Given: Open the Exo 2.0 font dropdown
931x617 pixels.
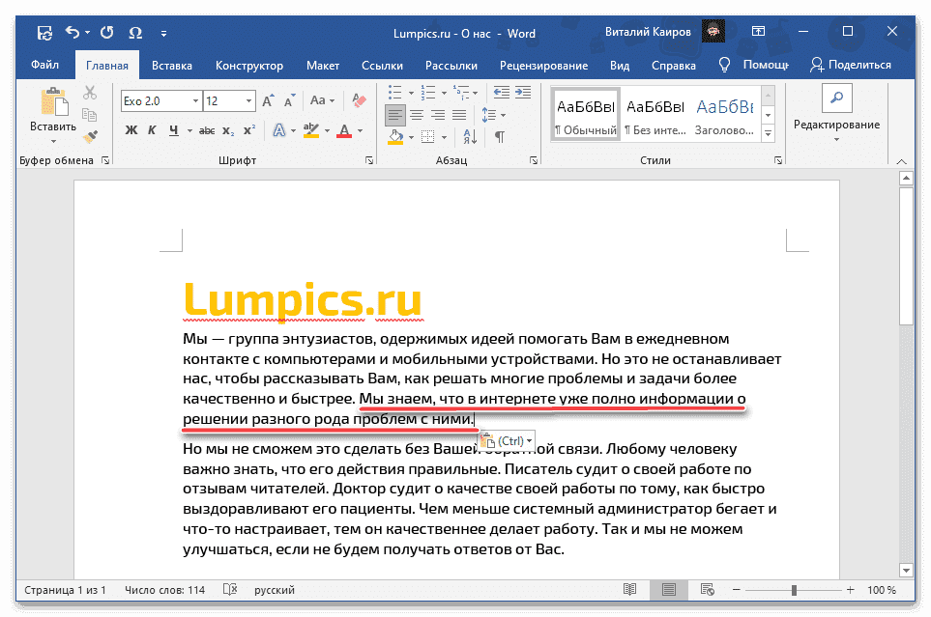Looking at the screenshot, I should tap(194, 98).
